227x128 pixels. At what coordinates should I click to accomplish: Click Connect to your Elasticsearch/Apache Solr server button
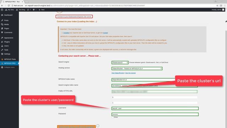coord(74,17)
